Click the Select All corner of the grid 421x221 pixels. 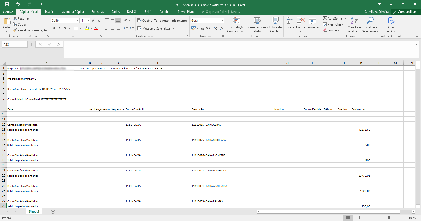click(4, 63)
